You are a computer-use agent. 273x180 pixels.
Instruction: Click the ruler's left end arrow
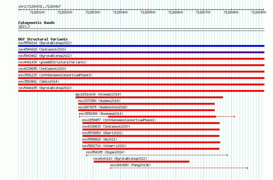coord(19,9)
